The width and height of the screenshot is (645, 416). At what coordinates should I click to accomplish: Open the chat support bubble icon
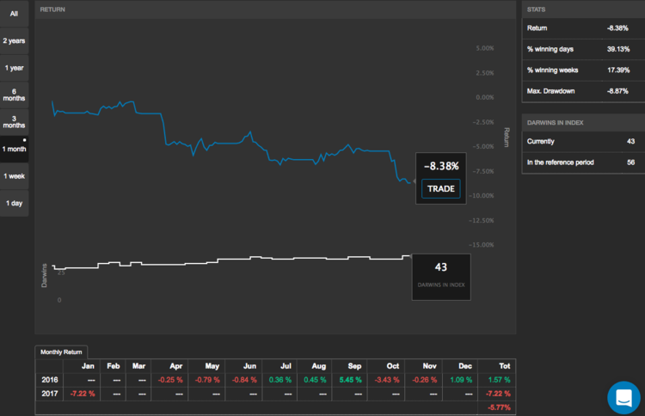[x=623, y=398]
